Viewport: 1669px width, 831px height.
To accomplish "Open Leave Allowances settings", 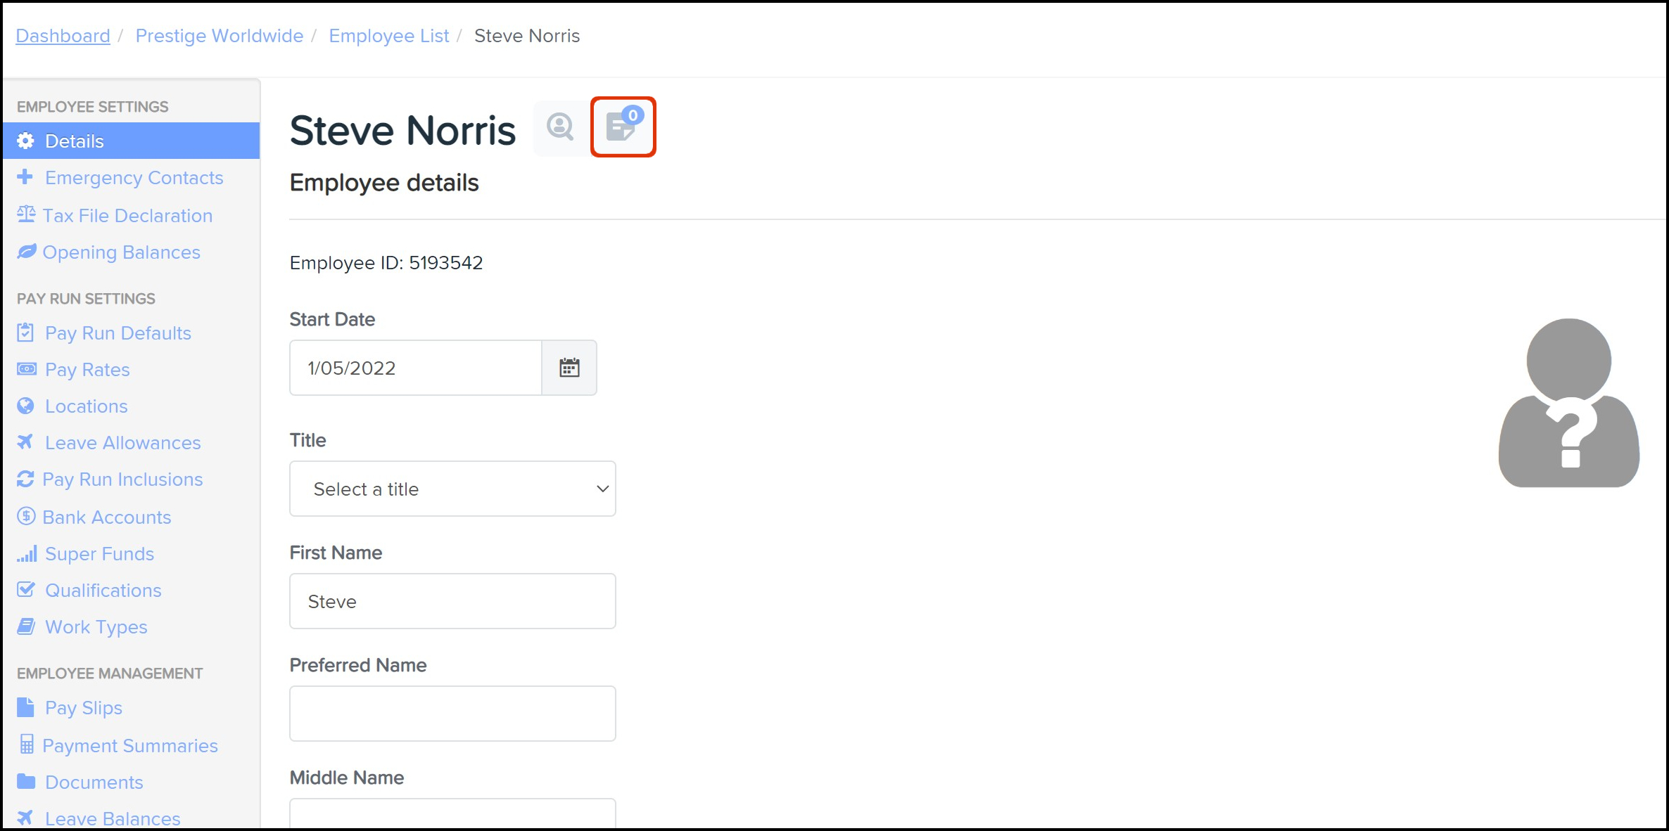I will click(x=122, y=443).
